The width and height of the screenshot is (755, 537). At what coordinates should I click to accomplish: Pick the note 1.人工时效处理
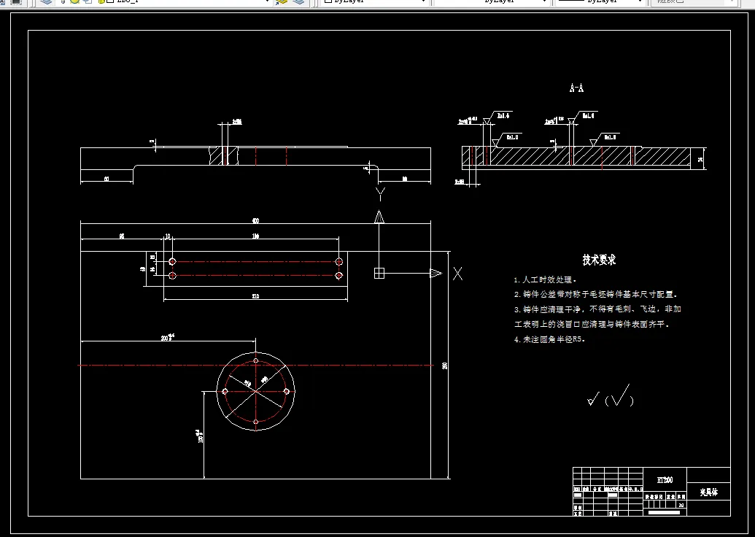coord(546,280)
